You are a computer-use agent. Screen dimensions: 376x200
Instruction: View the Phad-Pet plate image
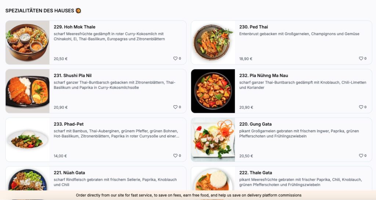click(28, 140)
